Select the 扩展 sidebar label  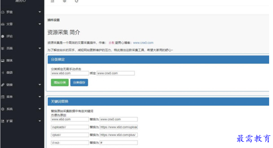[x=10, y=121]
